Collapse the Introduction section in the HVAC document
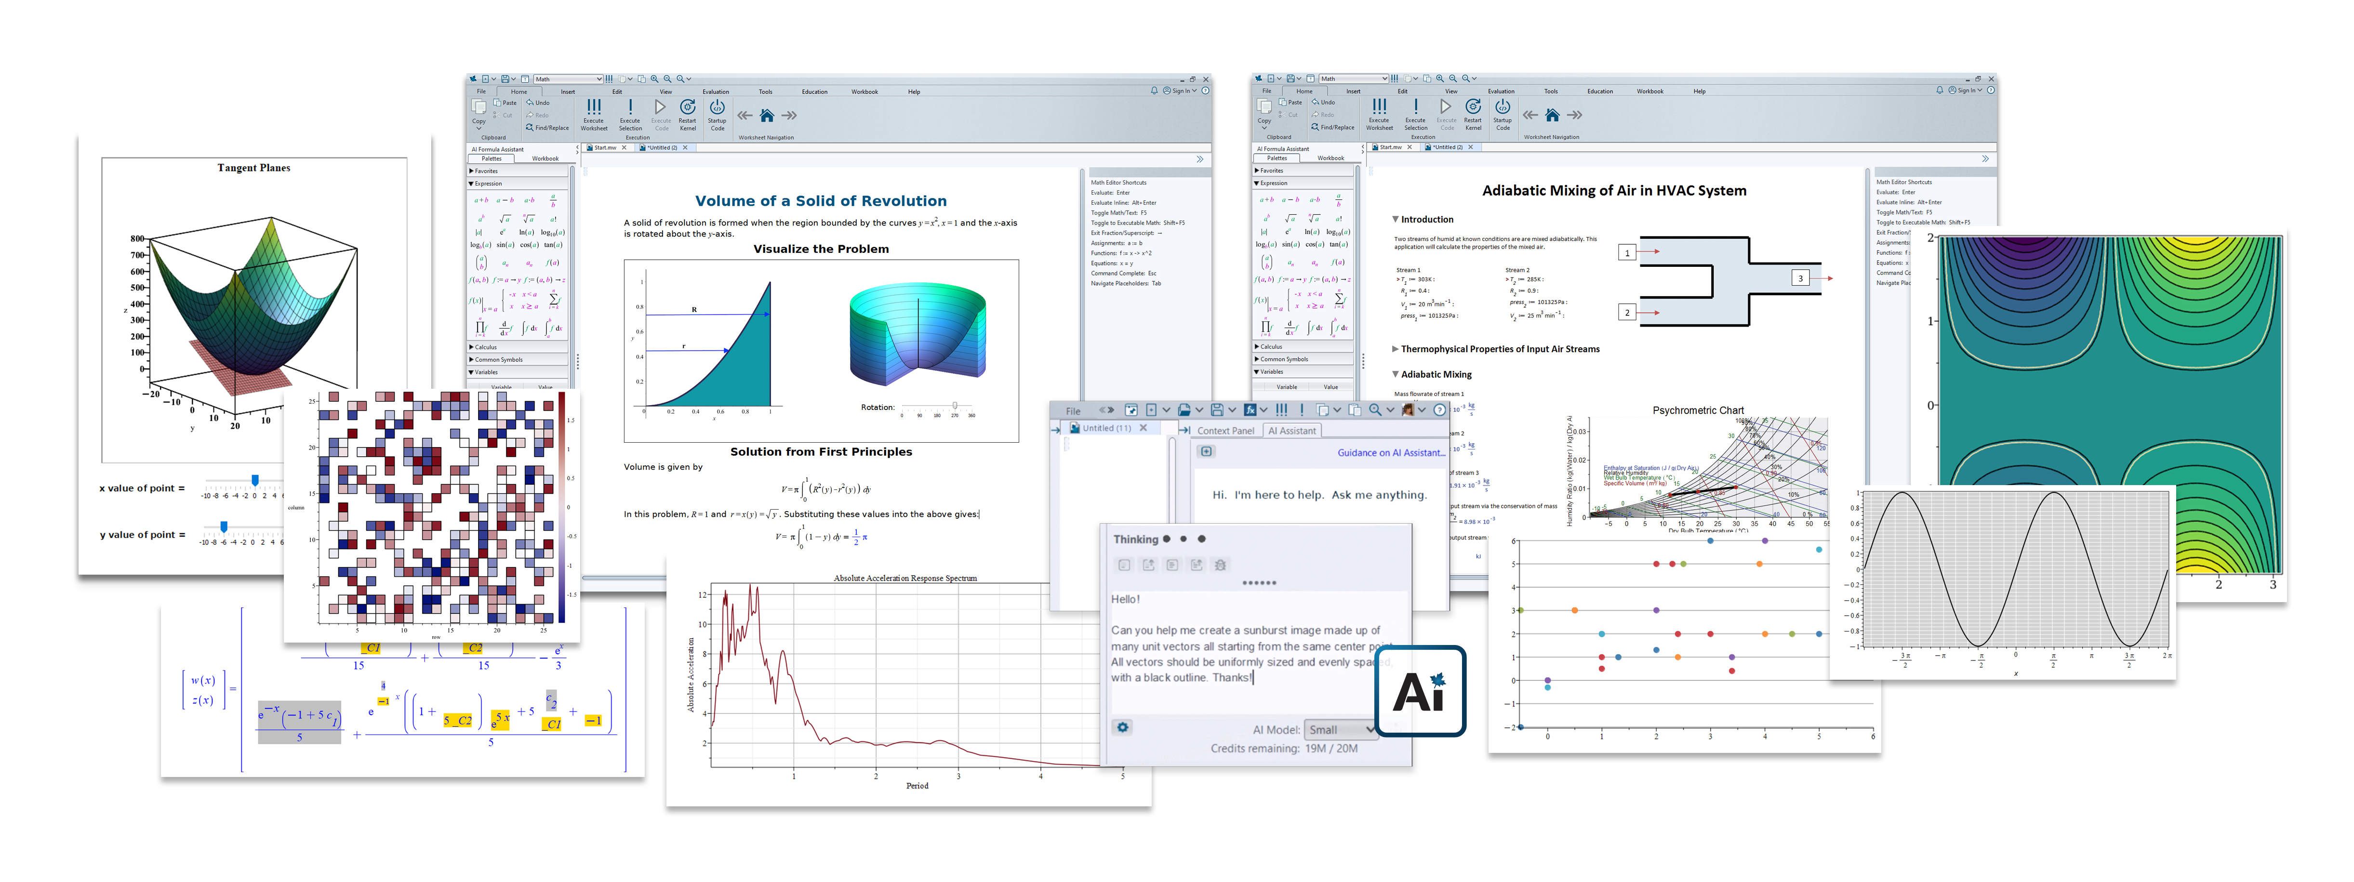Viewport: 2354px width, 882px height. [1395, 219]
